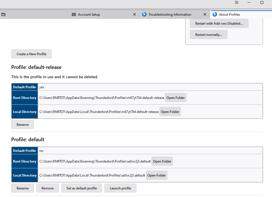The image size is (272, 197).
Task: Click default-release 'Root Directory' header cell
Action: [25, 98]
